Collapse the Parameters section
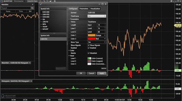Screen dimensions: 182x101 [69, 19]
